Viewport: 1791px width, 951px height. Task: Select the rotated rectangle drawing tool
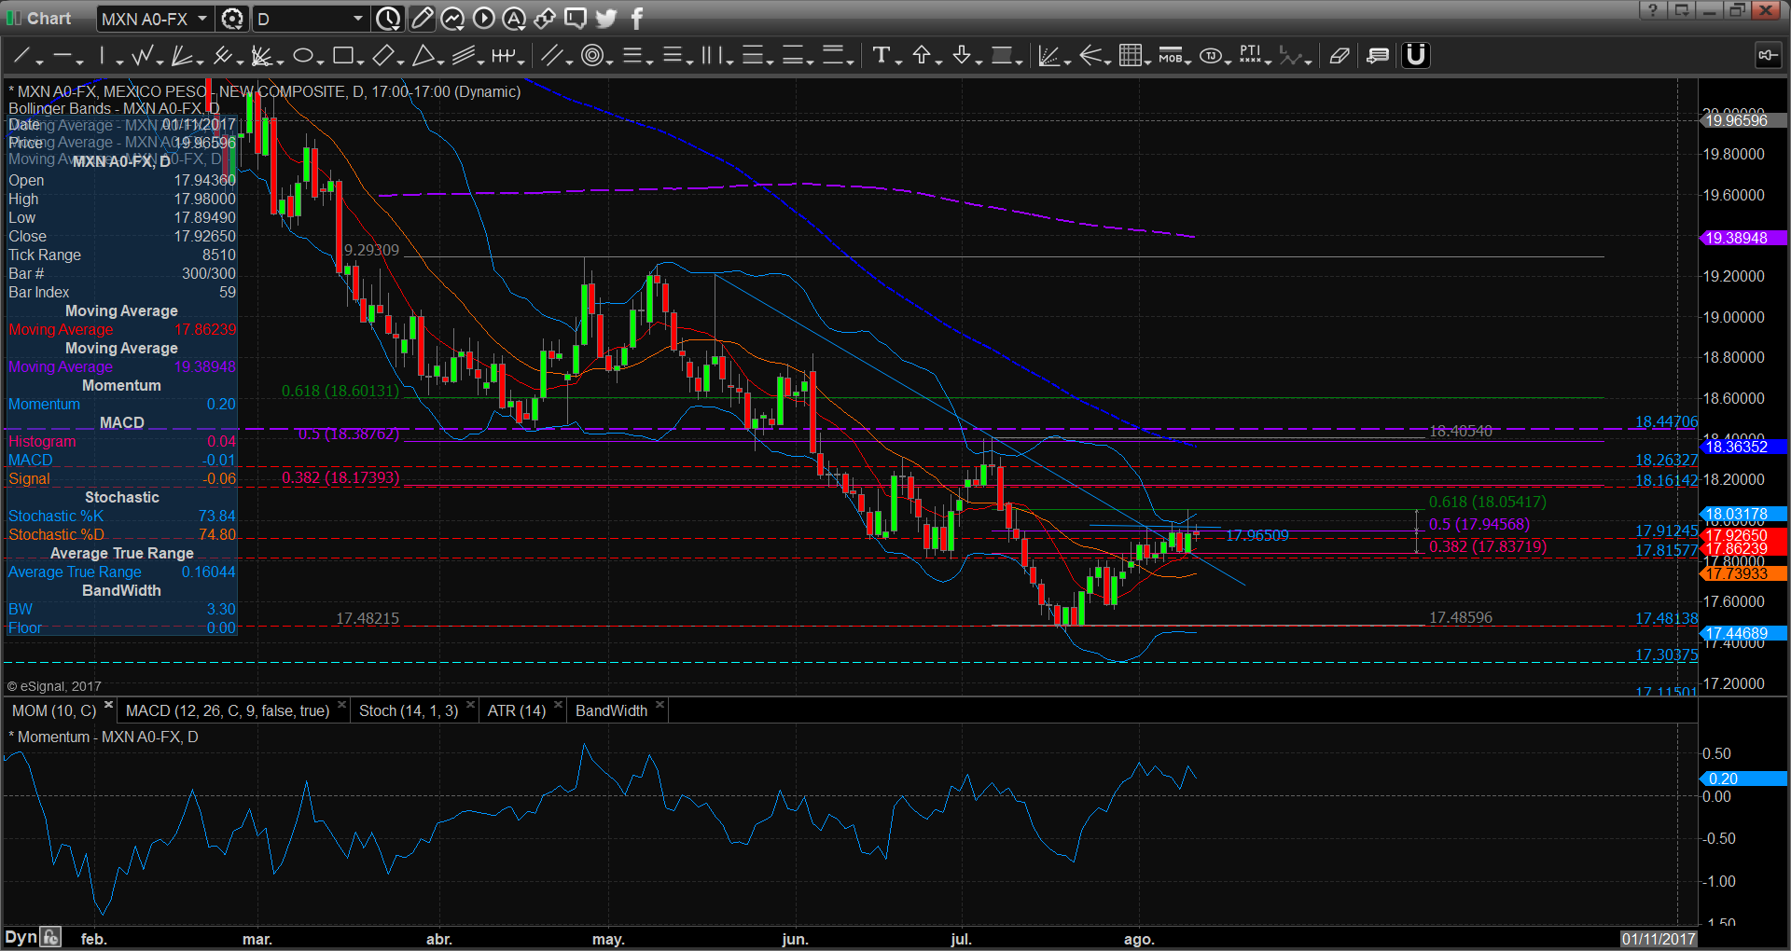click(x=382, y=56)
